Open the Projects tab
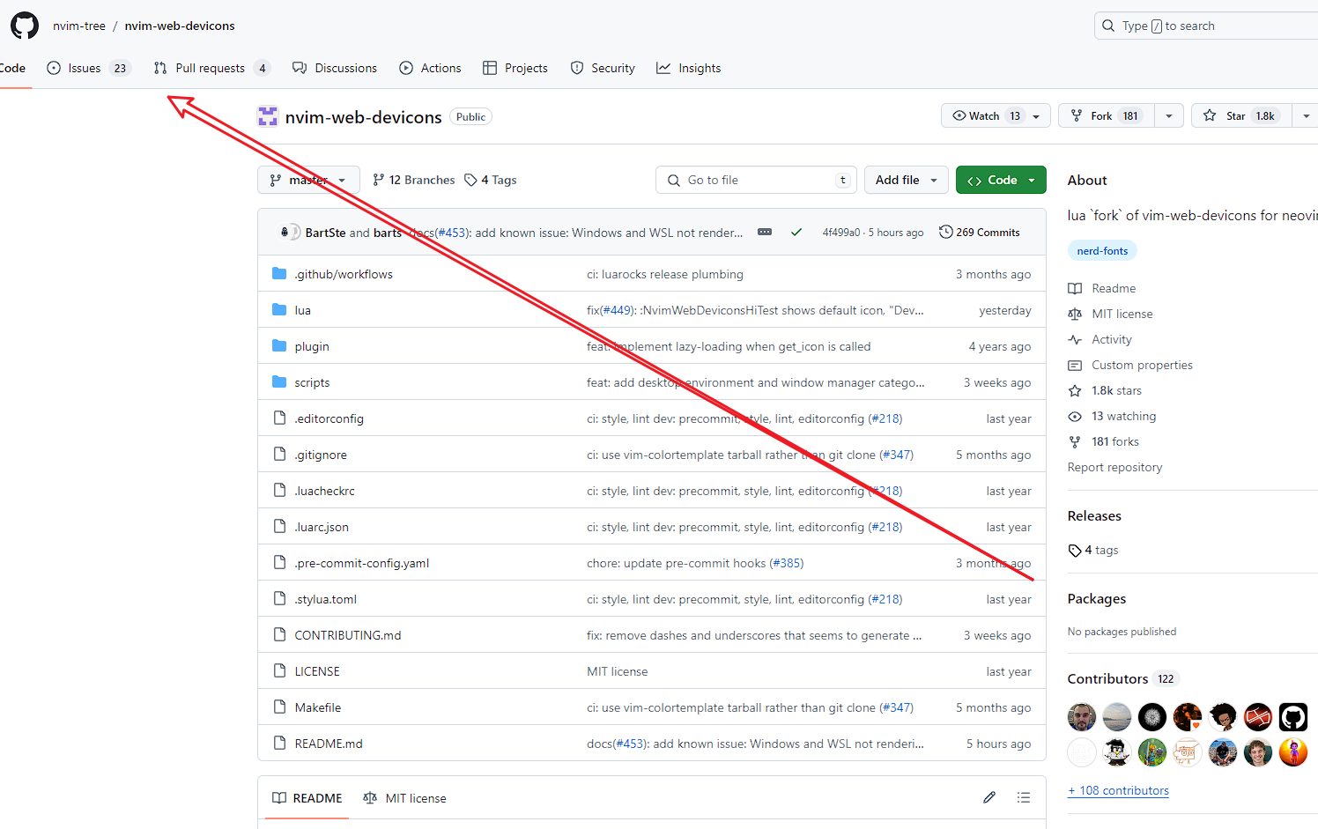Viewport: 1318px width, 829px height. 515,68
